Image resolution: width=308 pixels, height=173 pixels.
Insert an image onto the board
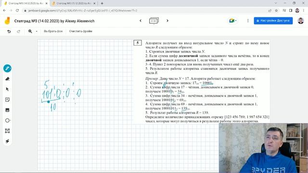coord(7,110)
